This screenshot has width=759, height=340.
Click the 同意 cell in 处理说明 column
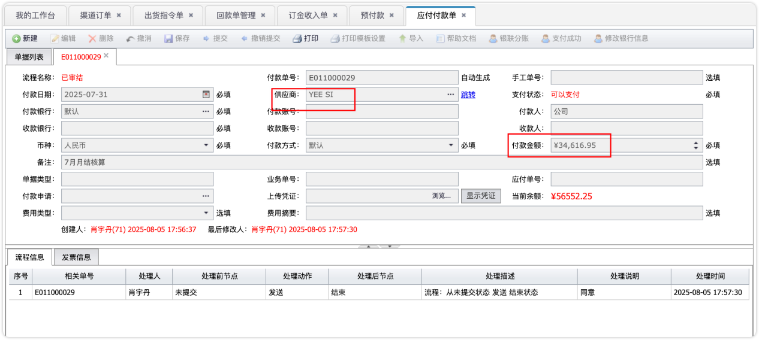click(624, 293)
